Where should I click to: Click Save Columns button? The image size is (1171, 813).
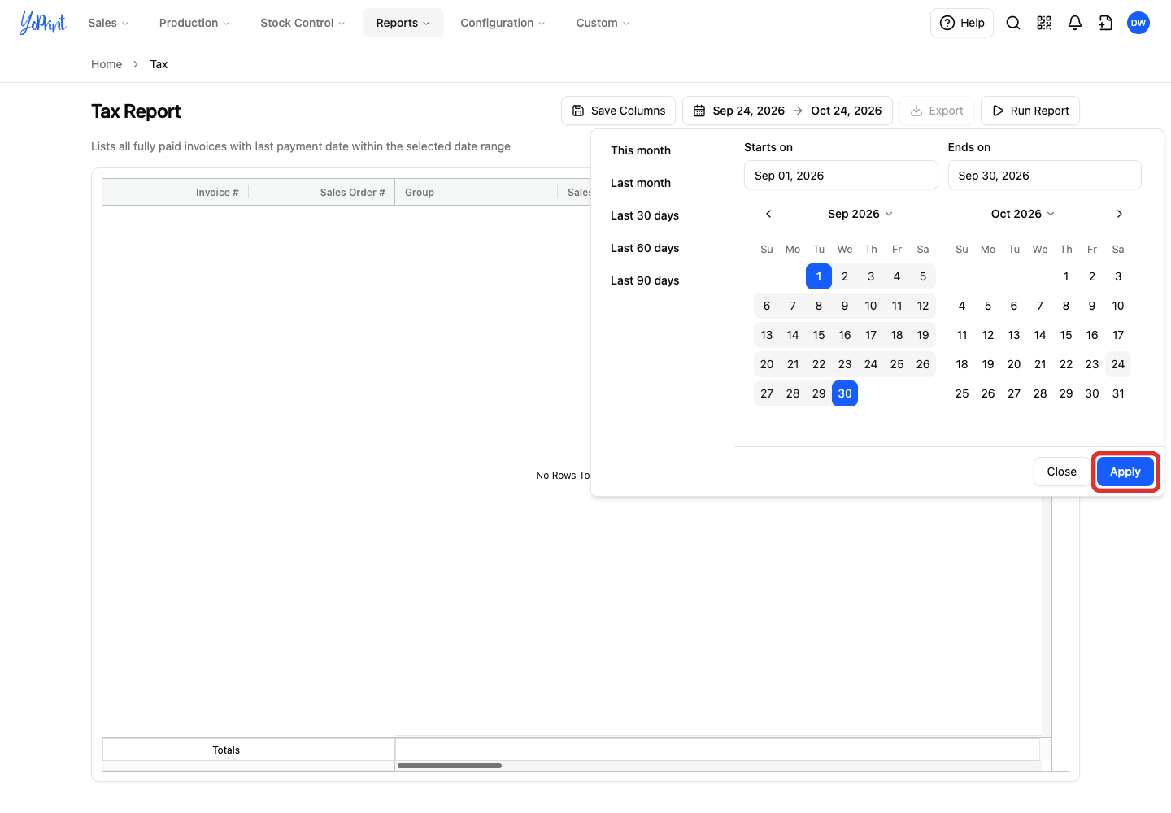coord(618,111)
